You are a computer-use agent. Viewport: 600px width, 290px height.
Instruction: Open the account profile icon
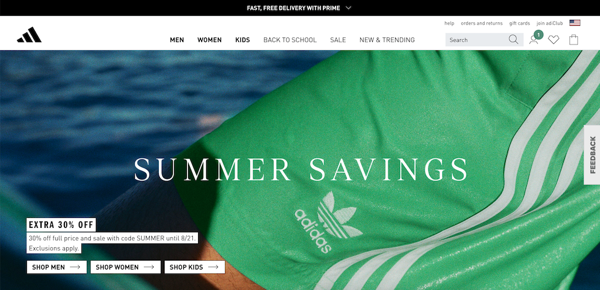coord(533,40)
